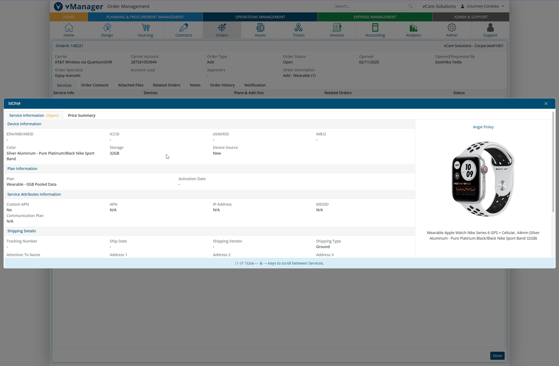Click the Add - Wearable (1) description
Image resolution: width=559 pixels, height=366 pixels.
point(299,75)
